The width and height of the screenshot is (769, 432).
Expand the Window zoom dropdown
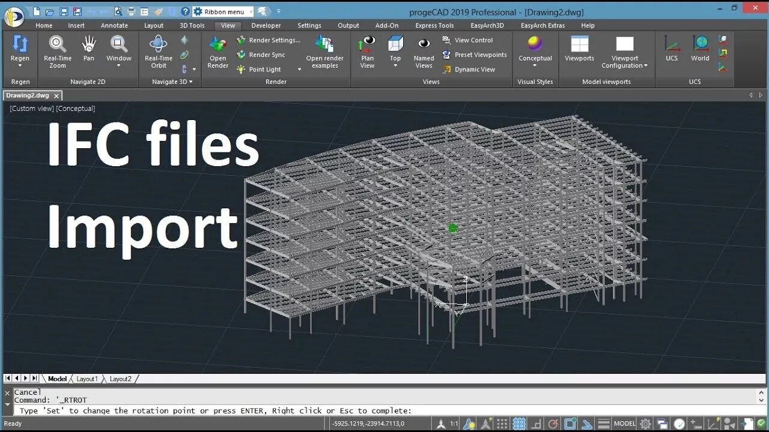tap(118, 65)
